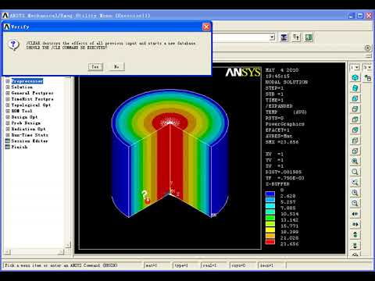Screen dimensions: 375x281
Task: Select General Postproc menu entry
Action: coord(32,93)
